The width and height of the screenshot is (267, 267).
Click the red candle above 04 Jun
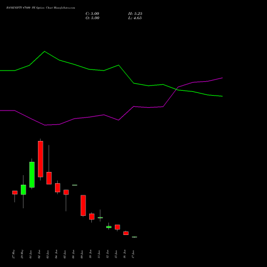pos(58,187)
